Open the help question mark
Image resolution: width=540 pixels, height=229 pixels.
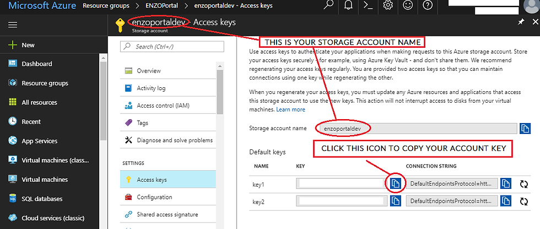pos(428,5)
